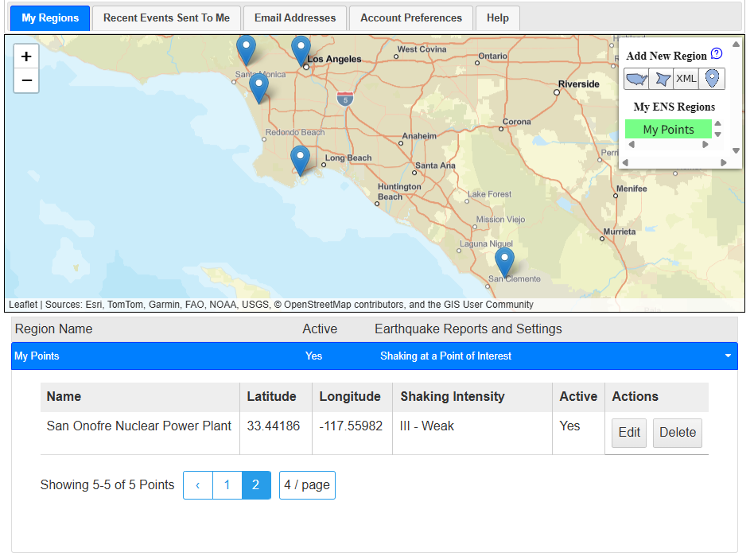Open the Leaflet attribution link

coord(22,305)
